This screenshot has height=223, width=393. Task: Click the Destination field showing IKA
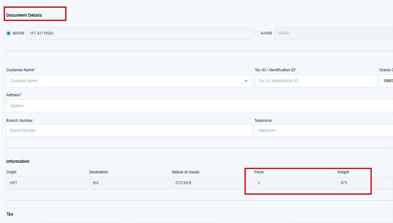[129, 183]
